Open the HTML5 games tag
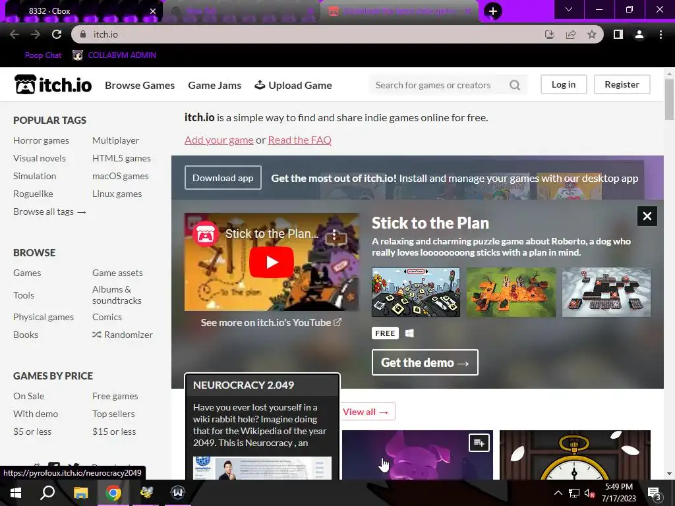The width and height of the screenshot is (675, 506). click(121, 158)
